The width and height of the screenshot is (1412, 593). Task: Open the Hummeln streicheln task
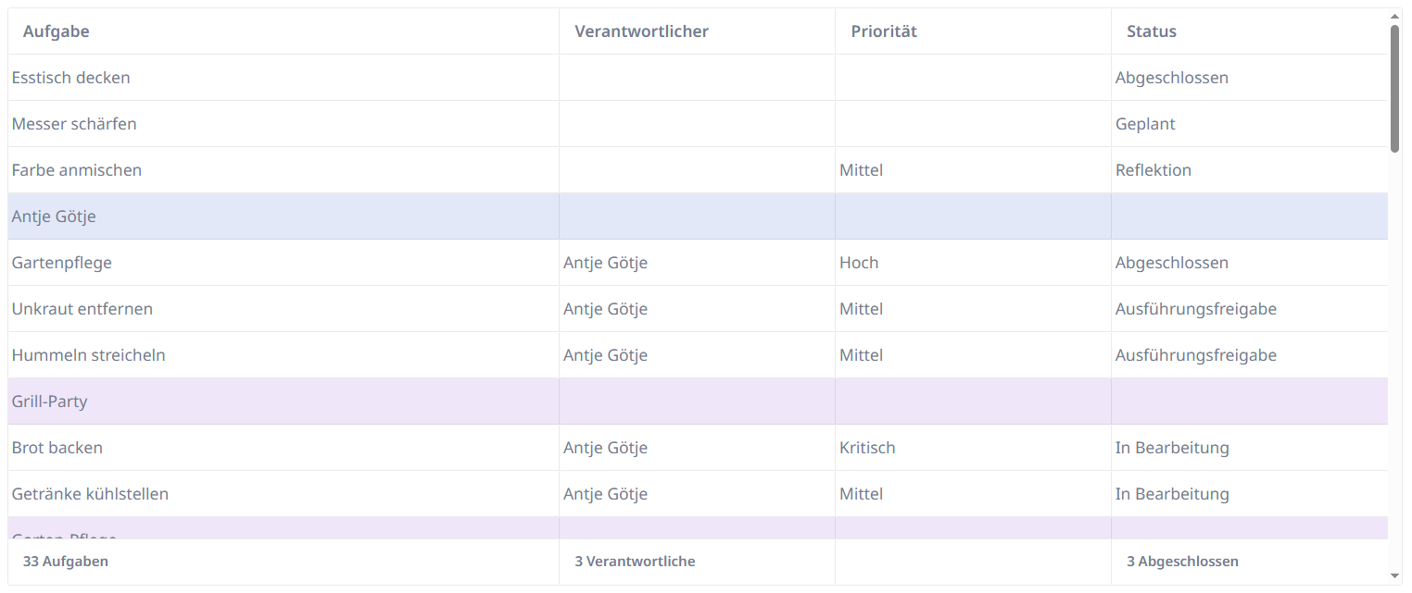tap(86, 354)
